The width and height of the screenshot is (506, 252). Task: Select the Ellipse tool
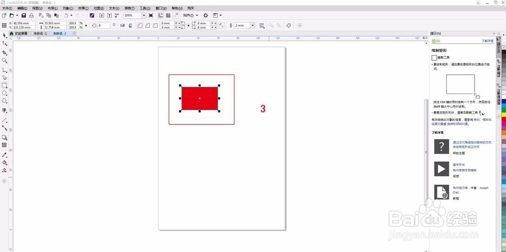[x=4, y=93]
